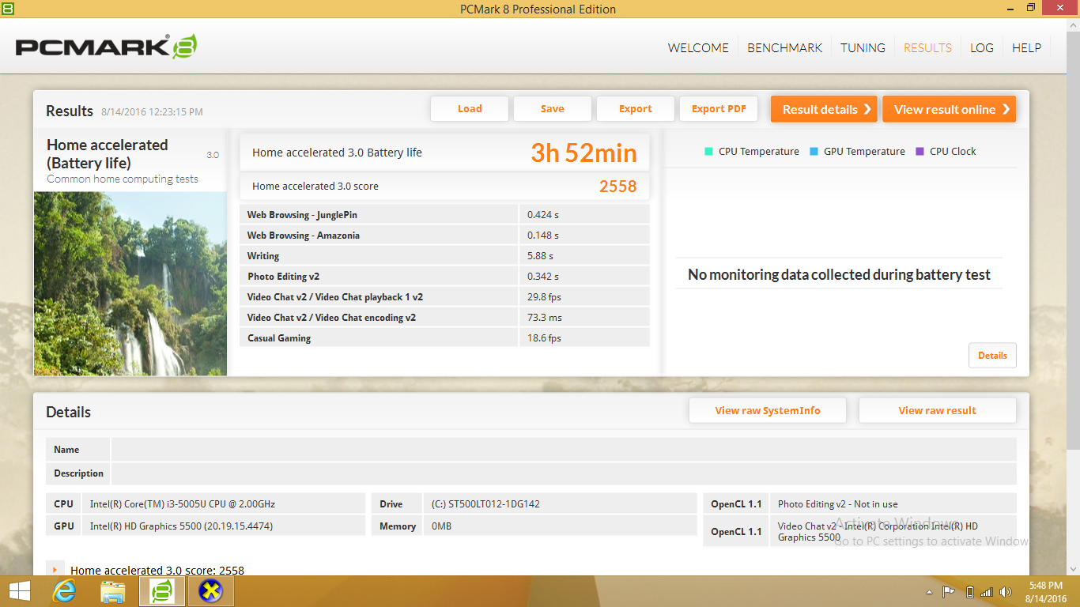Click the results timestamp 8/14/2016 12:23:15 PM
Viewport: 1080px width, 607px height.
coord(152,111)
